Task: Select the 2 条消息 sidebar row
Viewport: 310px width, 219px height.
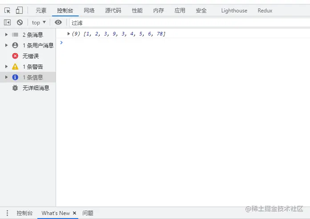Action: click(28, 35)
